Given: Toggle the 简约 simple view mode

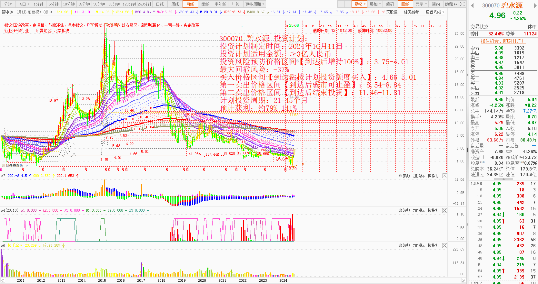Looking at the screenshot, I should point(436,4).
